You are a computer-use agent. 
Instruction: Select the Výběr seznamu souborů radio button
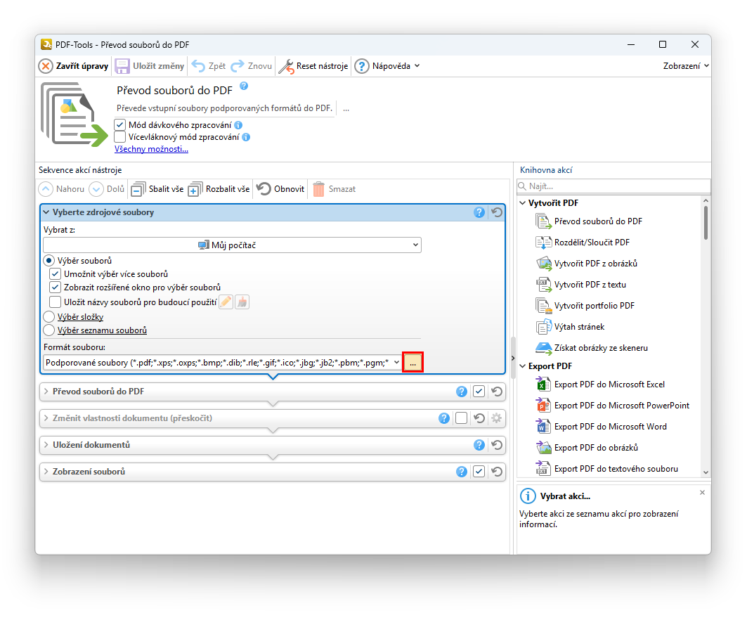point(48,330)
